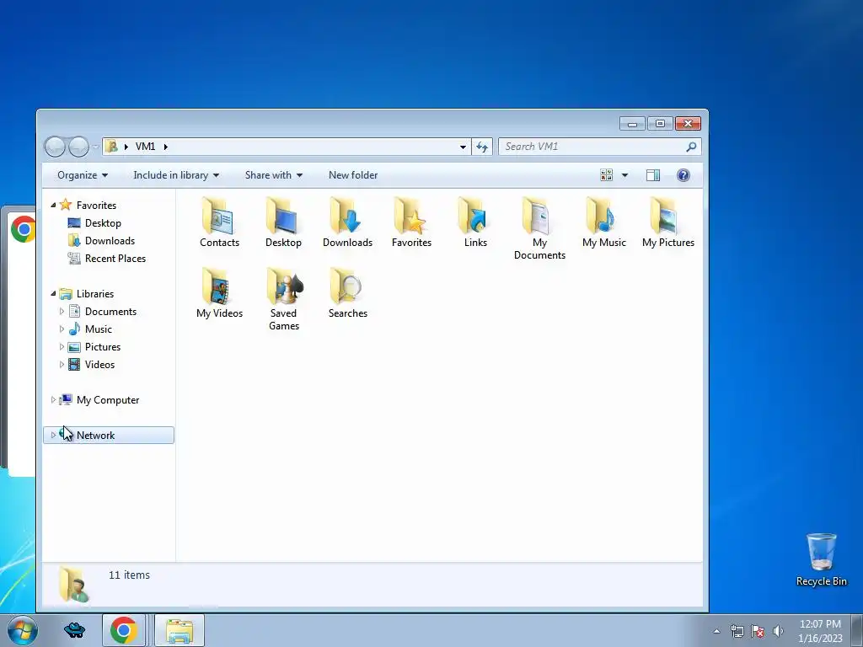Open the Recycle Bin desktop icon
The image size is (863, 647).
tap(821, 559)
